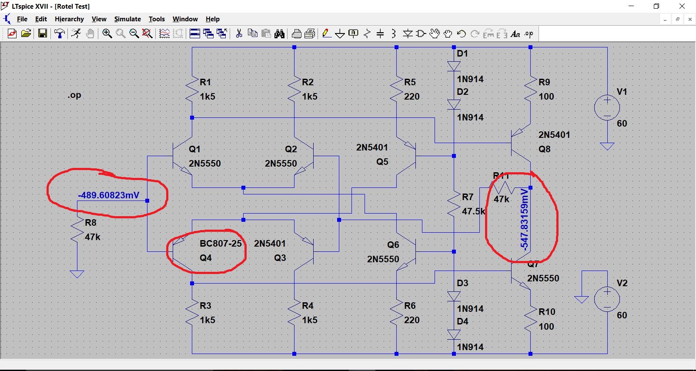Tile windows horizontally via toolbar icon

click(195, 33)
